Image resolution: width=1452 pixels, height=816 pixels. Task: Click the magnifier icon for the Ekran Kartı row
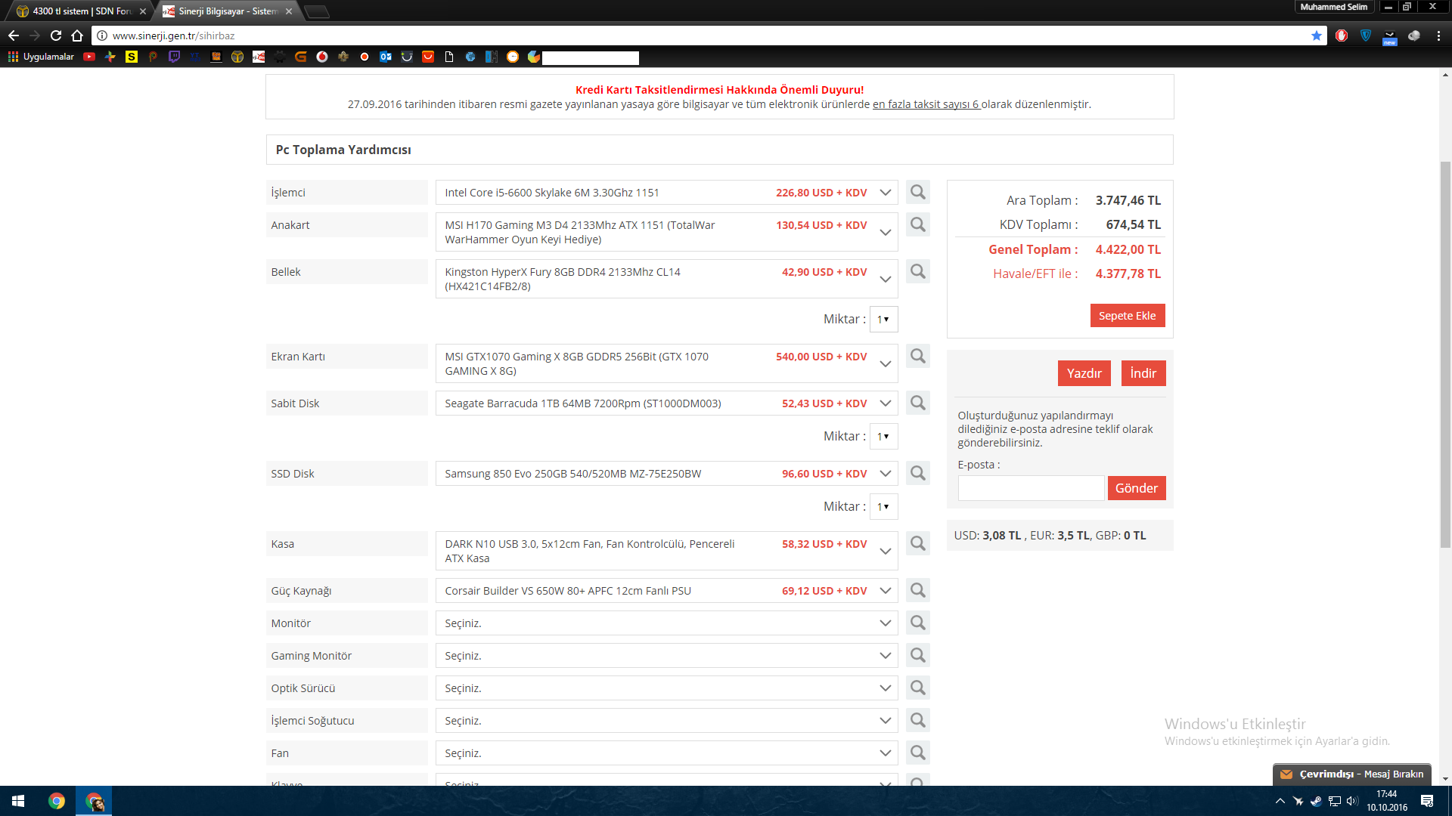pyautogui.click(x=917, y=356)
